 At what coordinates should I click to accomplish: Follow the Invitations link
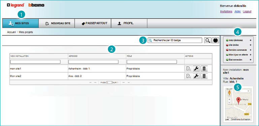click(x=226, y=11)
